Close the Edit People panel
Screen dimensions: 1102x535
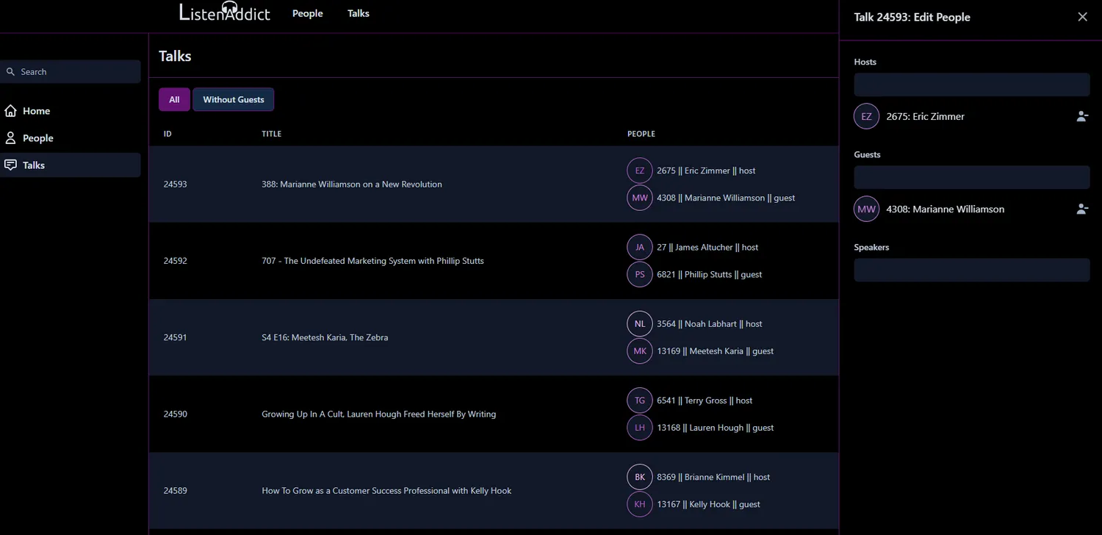coord(1082,17)
